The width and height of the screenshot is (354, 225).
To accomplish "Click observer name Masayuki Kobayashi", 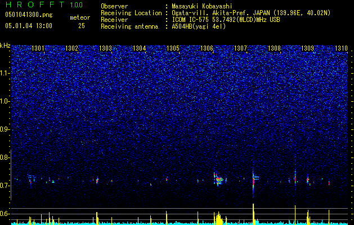I will click(202, 6).
